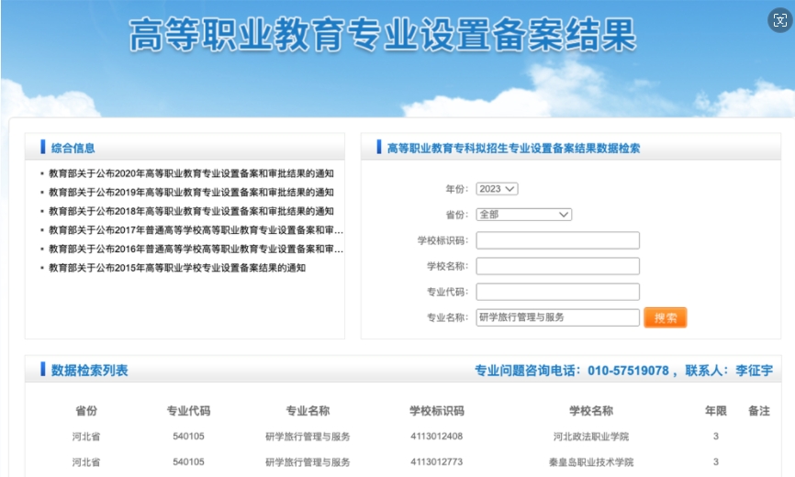
Task: Focus the 专业代码 input field
Action: pos(558,293)
